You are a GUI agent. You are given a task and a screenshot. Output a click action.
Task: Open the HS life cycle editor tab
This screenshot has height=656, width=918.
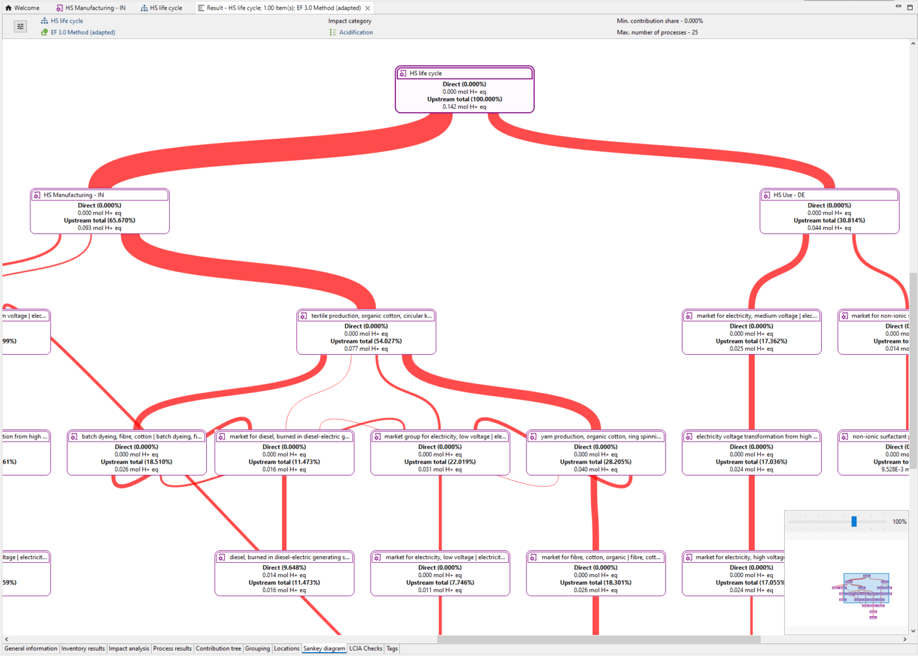(x=161, y=8)
